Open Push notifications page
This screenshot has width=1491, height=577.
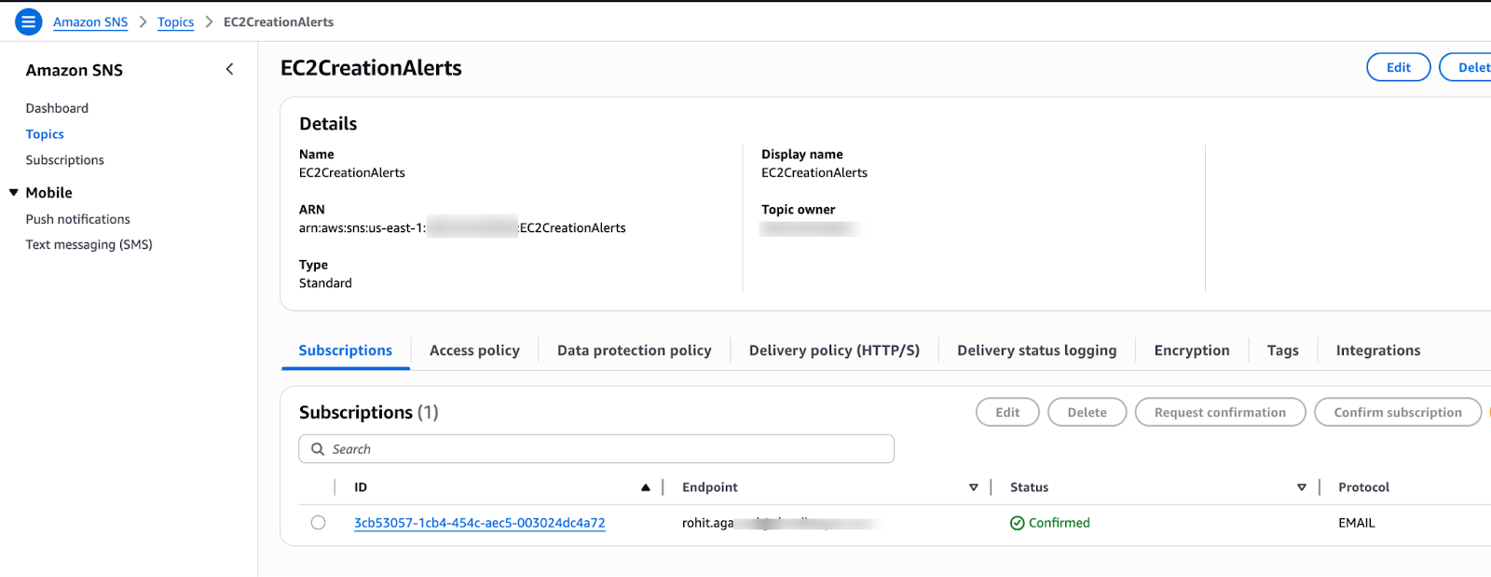pos(77,219)
